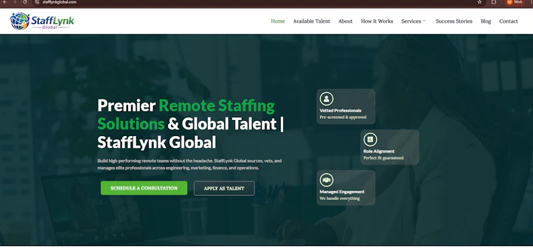Bookmark the page with the star icon
The height and width of the screenshot is (248, 533).
point(480,2)
